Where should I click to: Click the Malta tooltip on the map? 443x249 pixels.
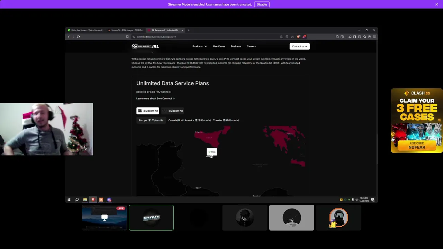211,152
